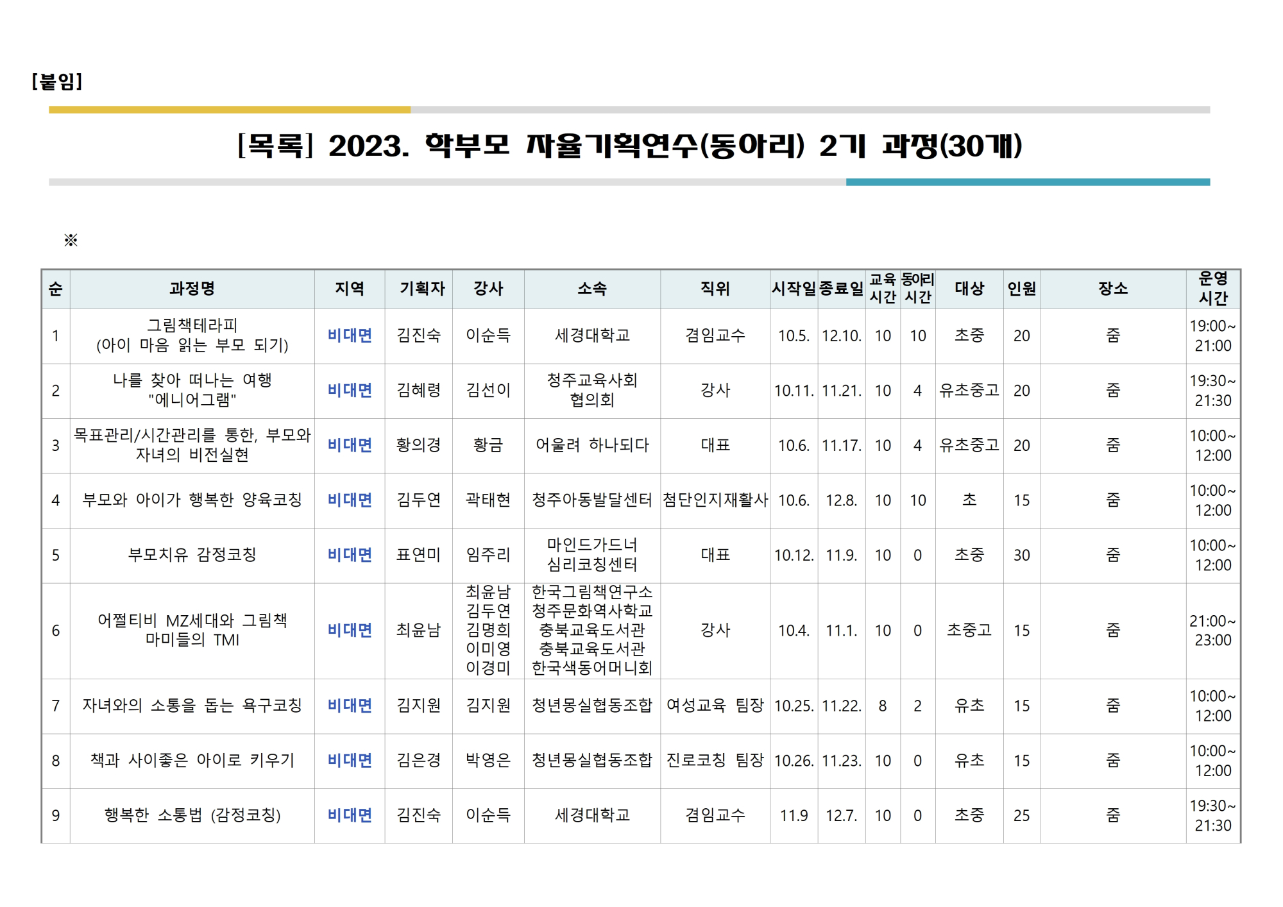Viewport: 1283px width, 907px height.
Task: Select instructor '황금'
Action: pyautogui.click(x=488, y=445)
